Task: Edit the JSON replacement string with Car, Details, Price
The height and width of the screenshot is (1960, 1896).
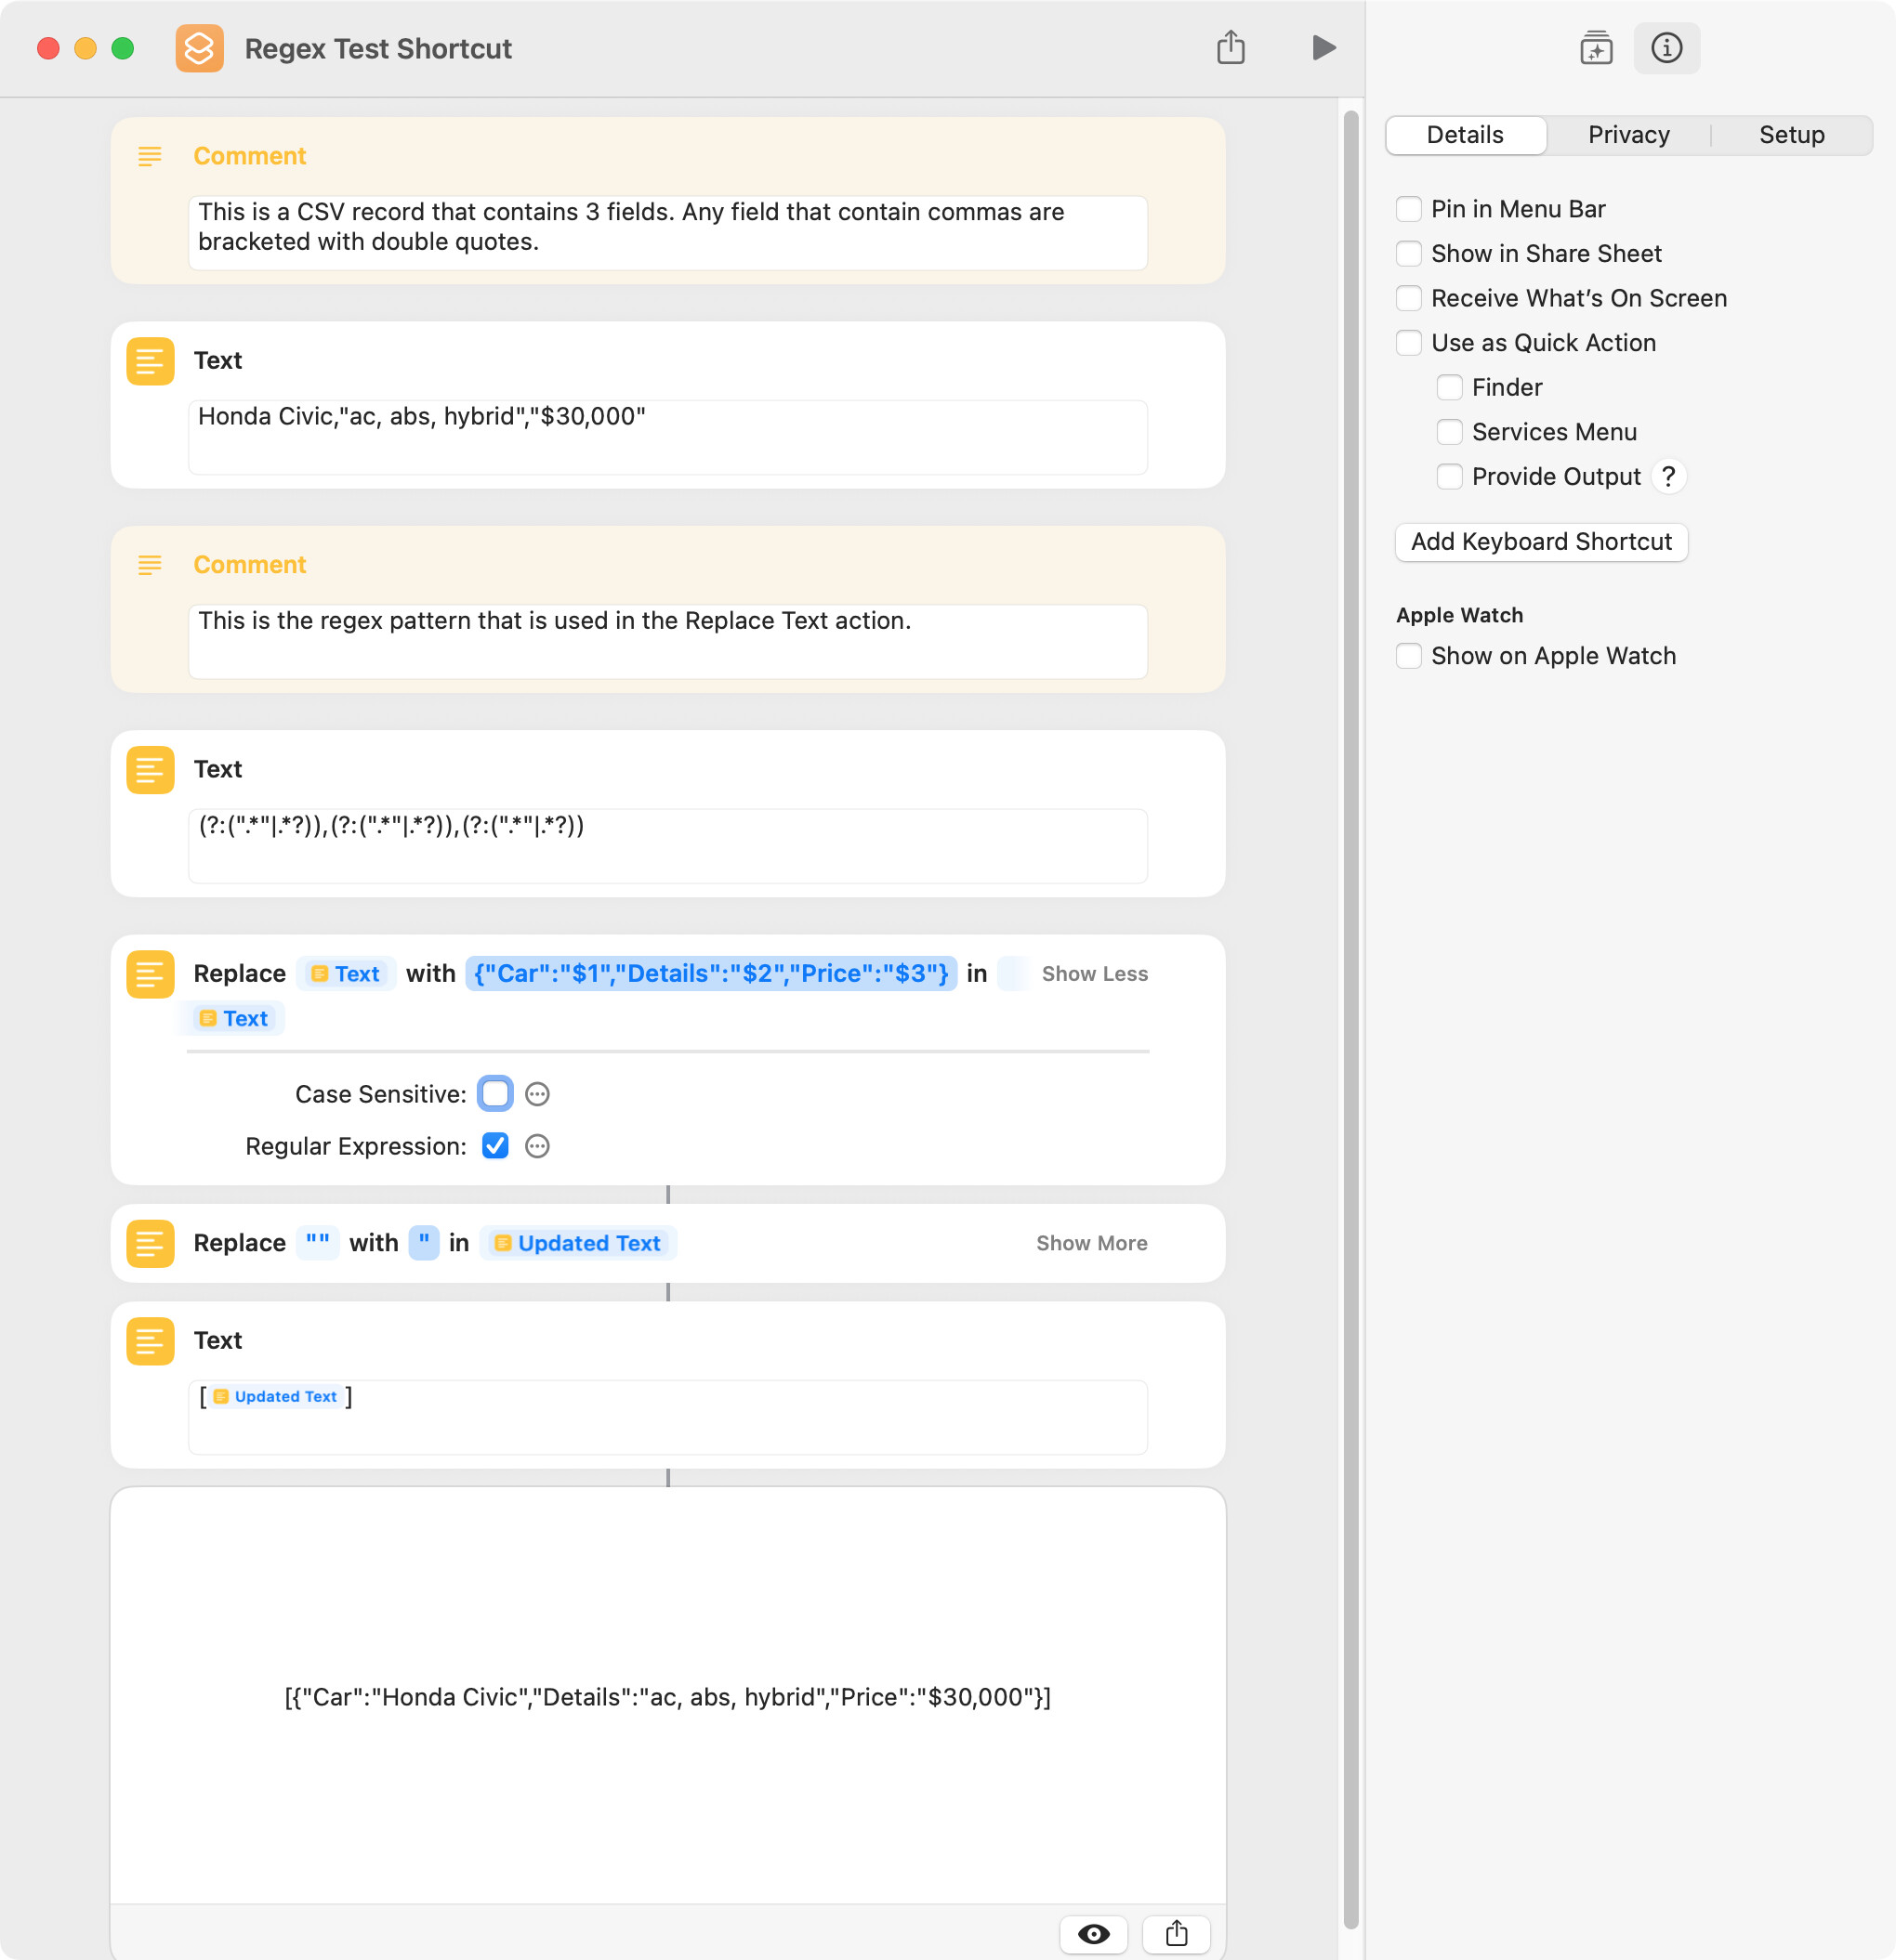Action: (x=710, y=974)
